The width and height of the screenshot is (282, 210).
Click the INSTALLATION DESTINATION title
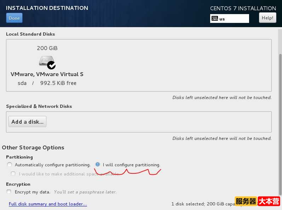click(47, 8)
